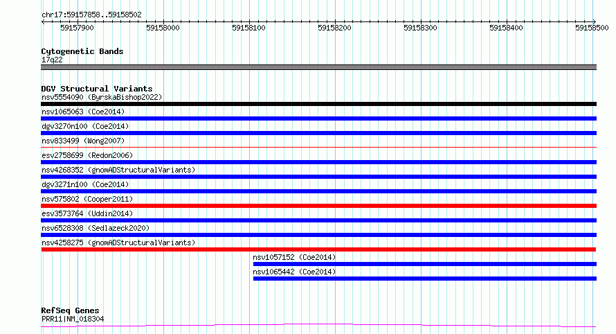Click the nsv4268352 blue bar
The image size is (616, 334).
[x=318, y=177]
